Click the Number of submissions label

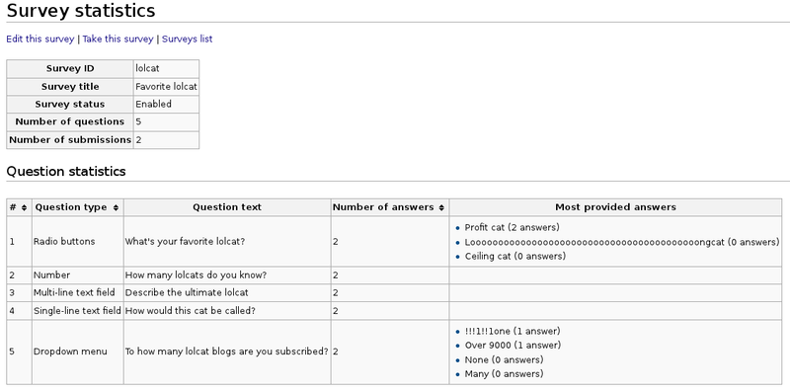pos(70,140)
